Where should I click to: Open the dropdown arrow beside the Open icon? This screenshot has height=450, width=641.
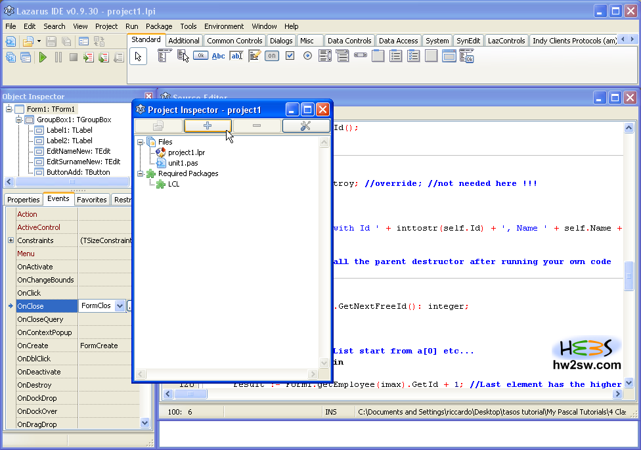pyautogui.click(x=39, y=41)
